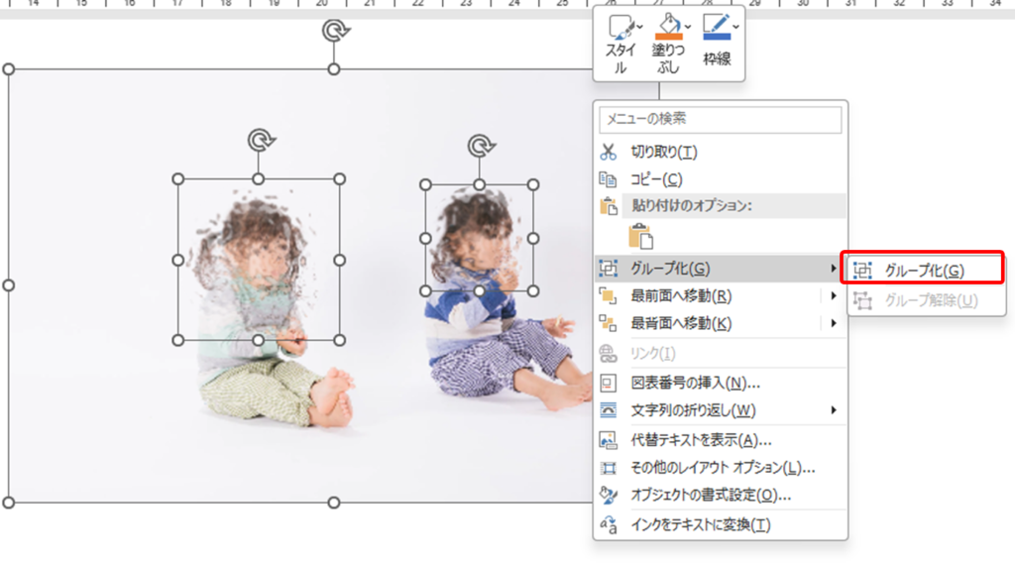Select the left child's mosaic face image
The width and height of the screenshot is (1015, 565).
point(259,260)
